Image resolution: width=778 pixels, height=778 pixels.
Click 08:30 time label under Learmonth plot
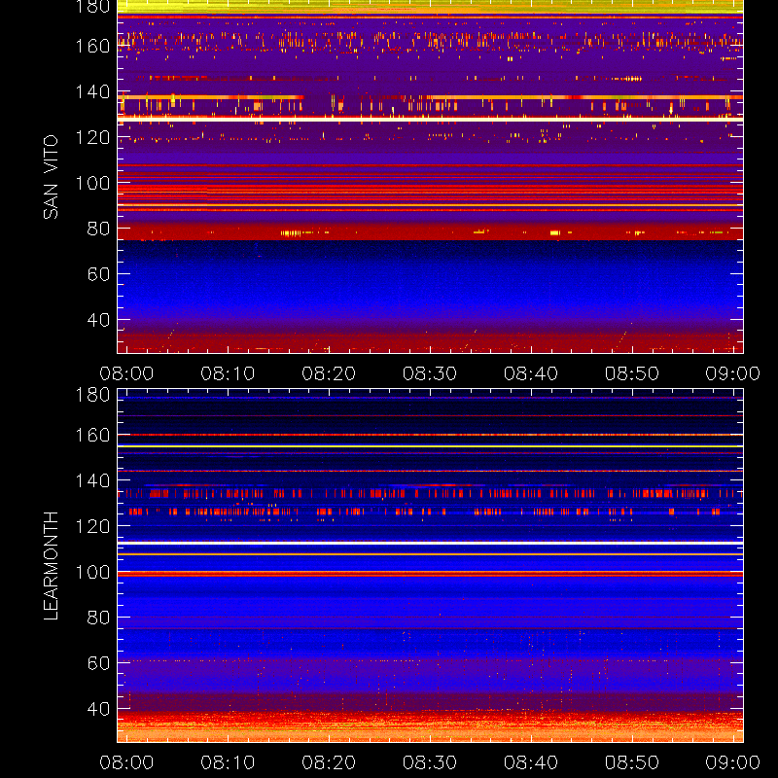tap(430, 762)
